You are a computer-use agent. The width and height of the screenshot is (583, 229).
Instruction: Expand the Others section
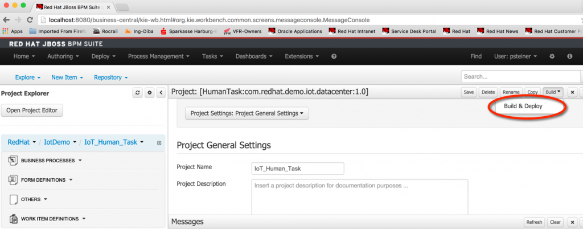(34, 199)
